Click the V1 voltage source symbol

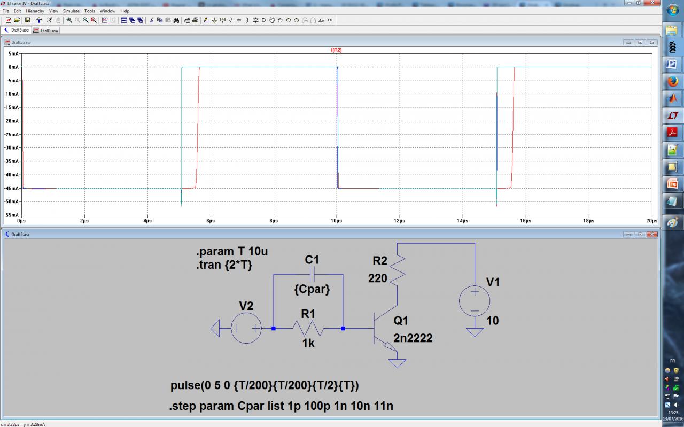tap(474, 300)
